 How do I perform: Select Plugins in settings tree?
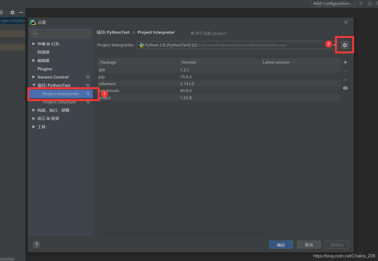point(45,69)
